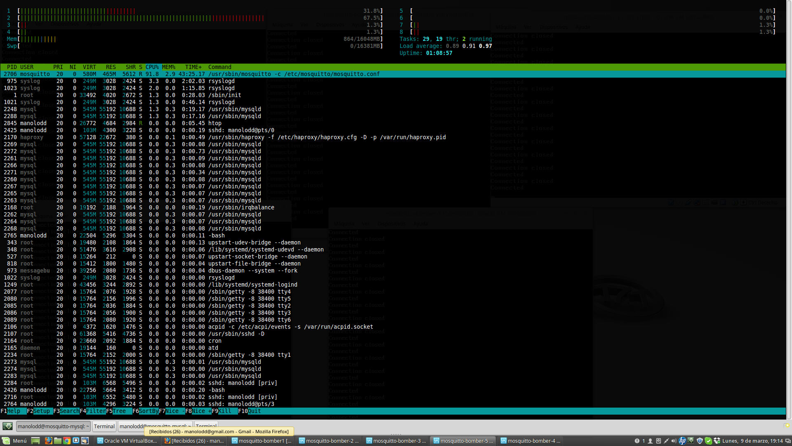Image resolution: width=792 pixels, height=446 pixels.
Task: Click F3 Search in htop footer
Action: tap(66, 411)
